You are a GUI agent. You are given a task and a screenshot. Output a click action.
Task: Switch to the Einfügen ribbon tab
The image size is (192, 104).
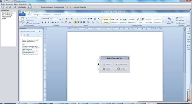click(x=36, y=15)
